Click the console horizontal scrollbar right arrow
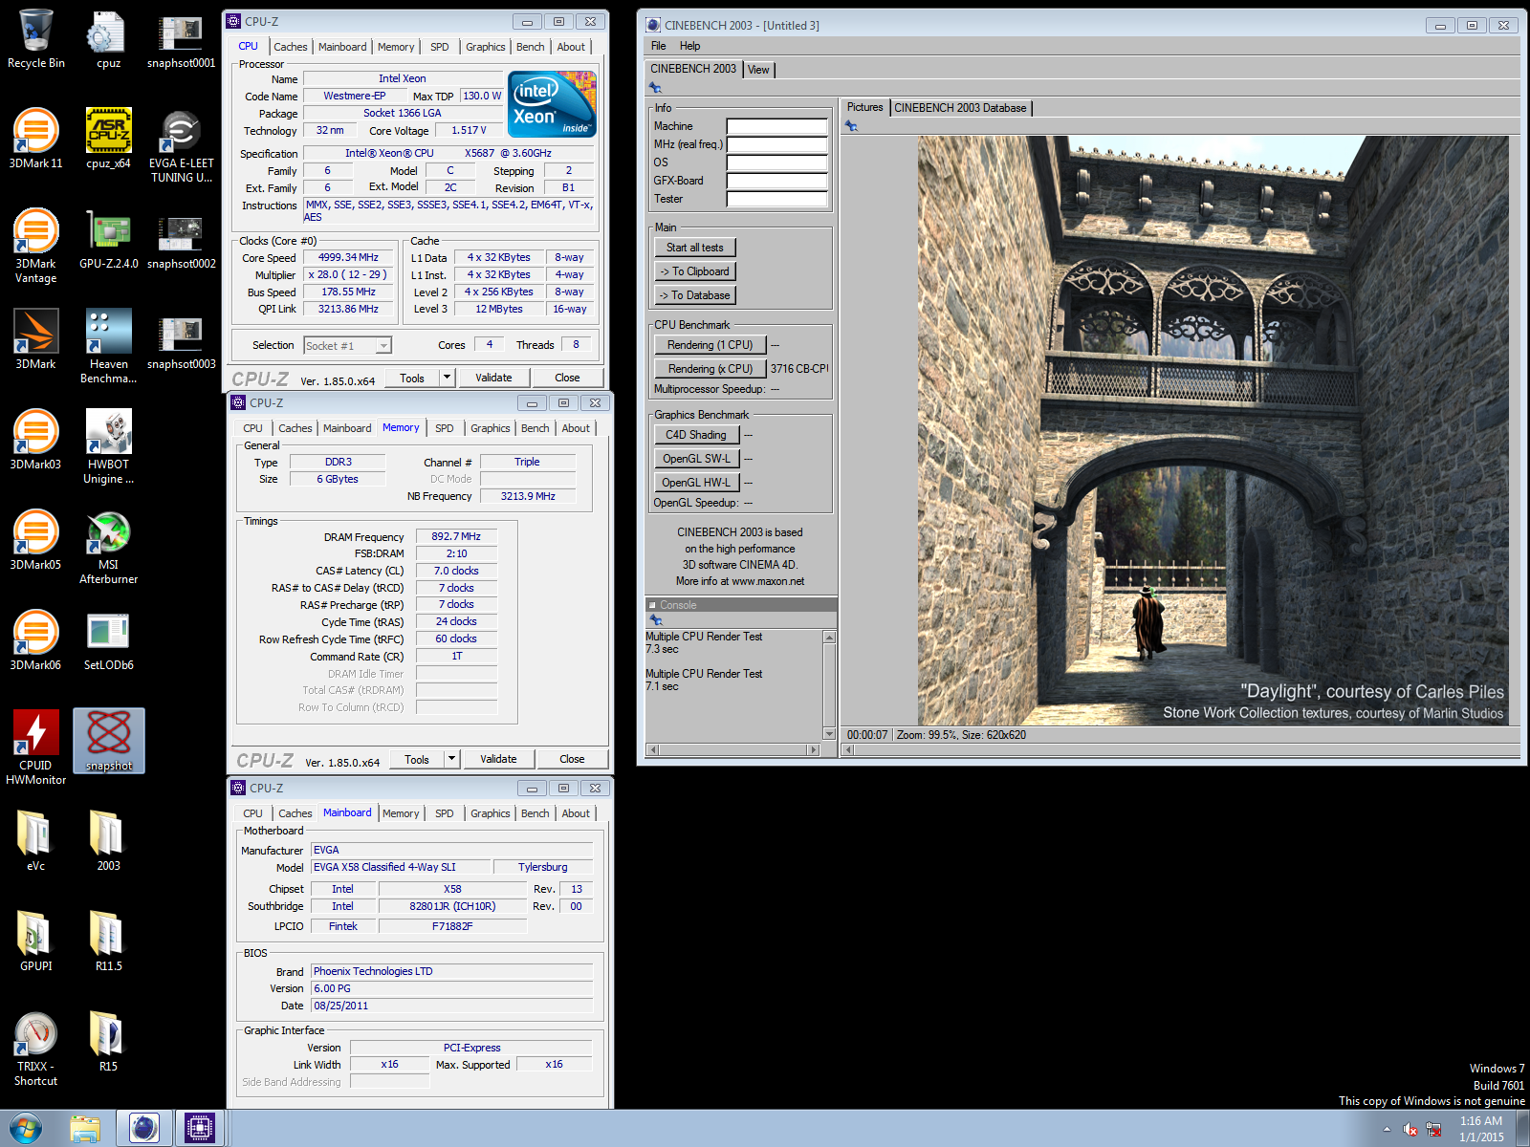The width and height of the screenshot is (1530, 1147). pos(815,750)
